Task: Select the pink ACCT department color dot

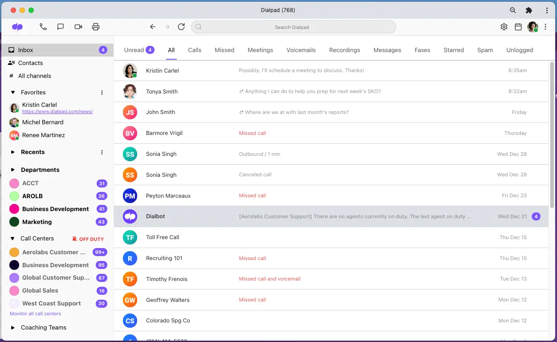Action: (x=14, y=183)
